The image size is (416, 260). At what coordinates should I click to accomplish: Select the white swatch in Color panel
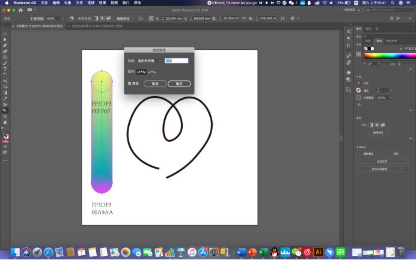(372, 49)
